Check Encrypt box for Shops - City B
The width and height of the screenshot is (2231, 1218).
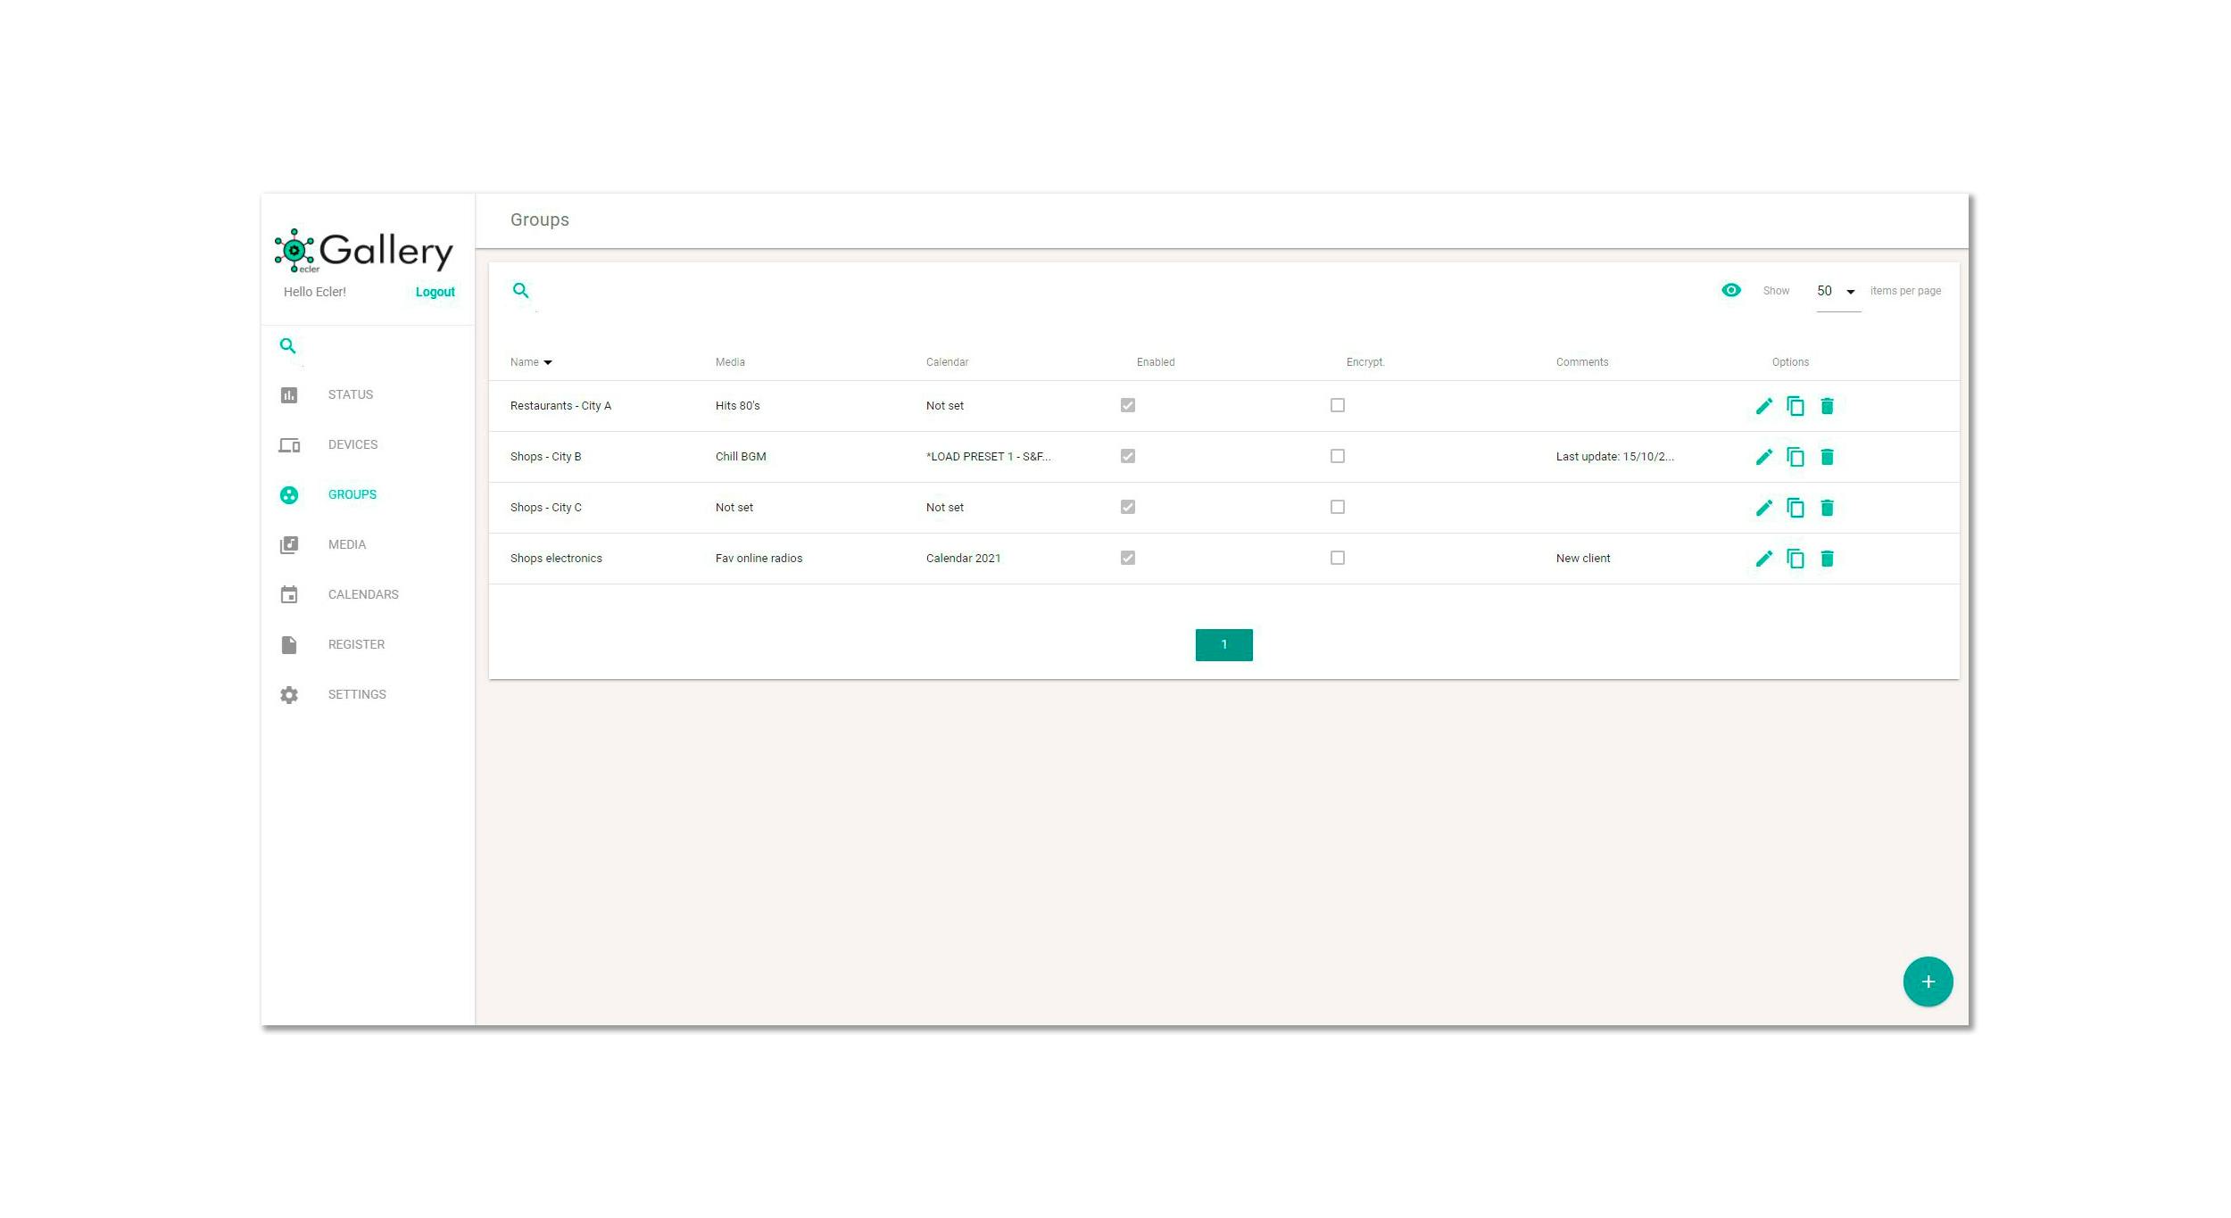pos(1338,456)
